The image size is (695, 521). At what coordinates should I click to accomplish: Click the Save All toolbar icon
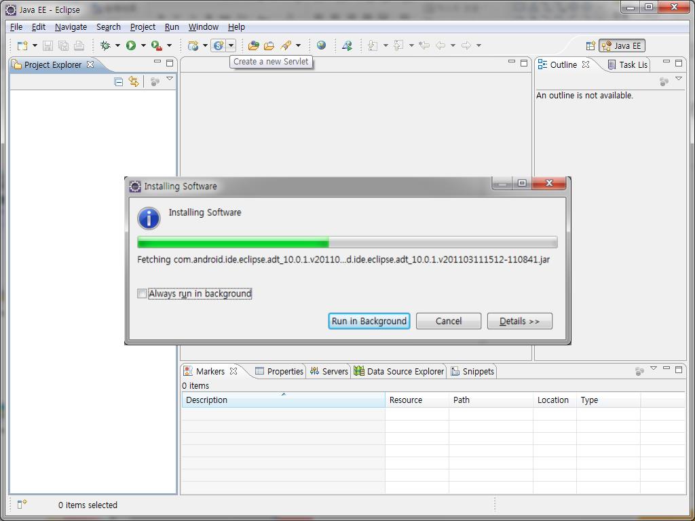click(63, 45)
